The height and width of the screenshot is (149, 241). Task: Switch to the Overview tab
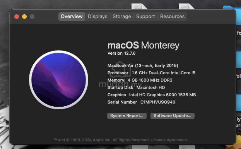72,17
